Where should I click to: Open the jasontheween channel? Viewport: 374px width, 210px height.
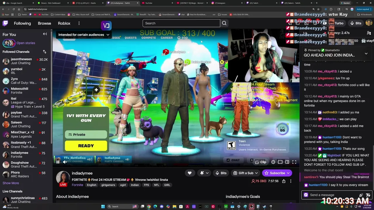25,61
